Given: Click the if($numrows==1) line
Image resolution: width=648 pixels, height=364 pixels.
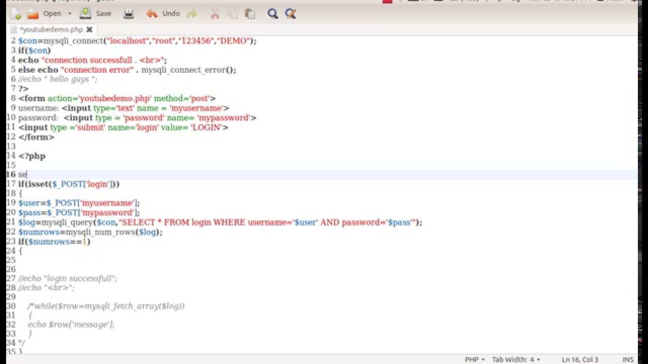Looking at the screenshot, I should [54, 242].
